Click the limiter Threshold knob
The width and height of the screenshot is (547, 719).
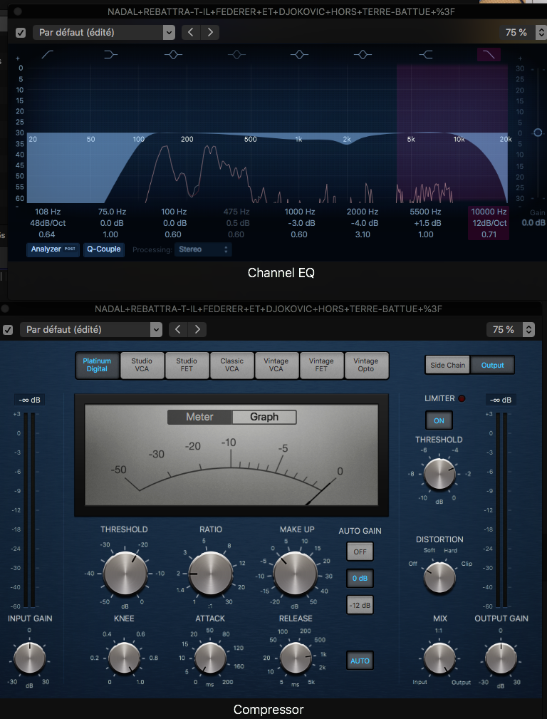(x=439, y=474)
